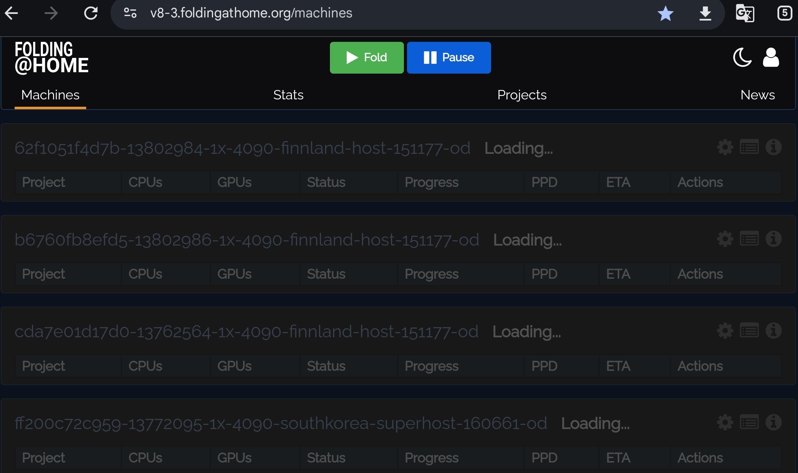The image size is (798, 473).
Task: Toggle dark mode moon icon
Action: 742,58
